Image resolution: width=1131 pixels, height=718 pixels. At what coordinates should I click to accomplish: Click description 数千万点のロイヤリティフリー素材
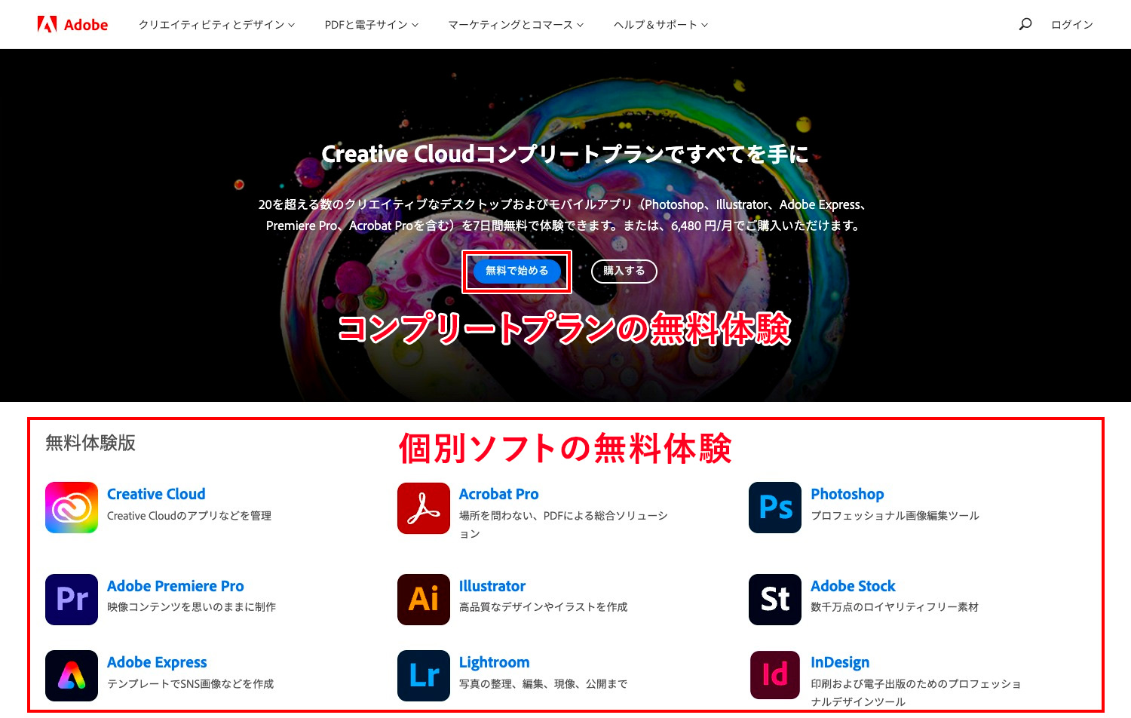[894, 607]
